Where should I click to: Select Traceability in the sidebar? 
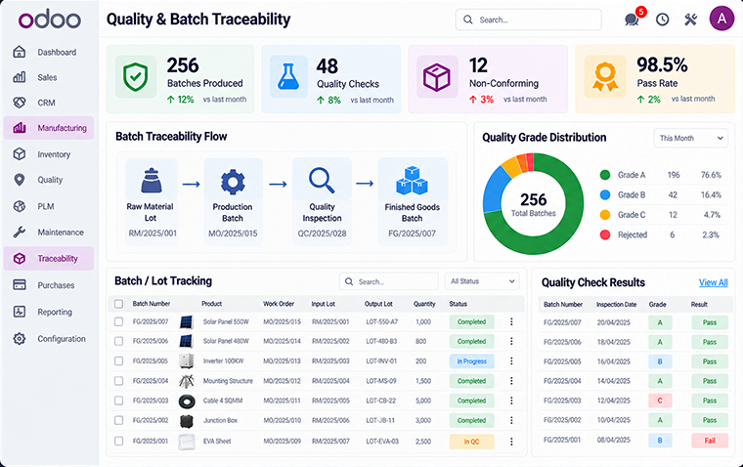tap(49, 259)
